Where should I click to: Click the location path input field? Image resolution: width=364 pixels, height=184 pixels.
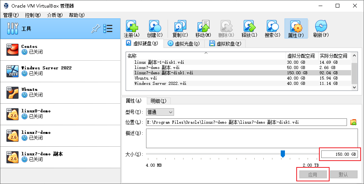[247, 122]
